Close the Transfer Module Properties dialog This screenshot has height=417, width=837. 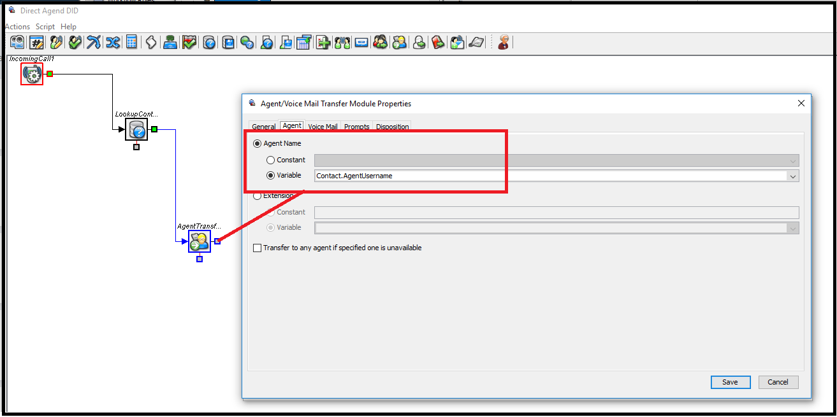[801, 103]
